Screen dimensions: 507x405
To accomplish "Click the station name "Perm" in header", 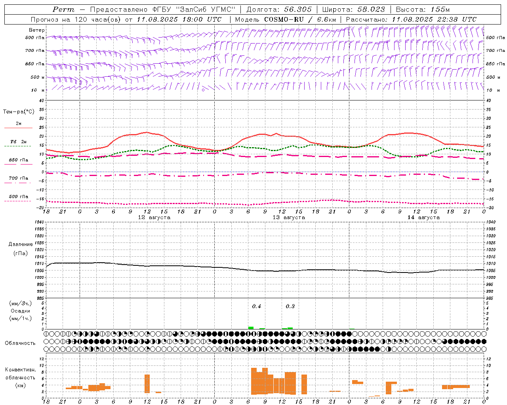I will point(63,9).
